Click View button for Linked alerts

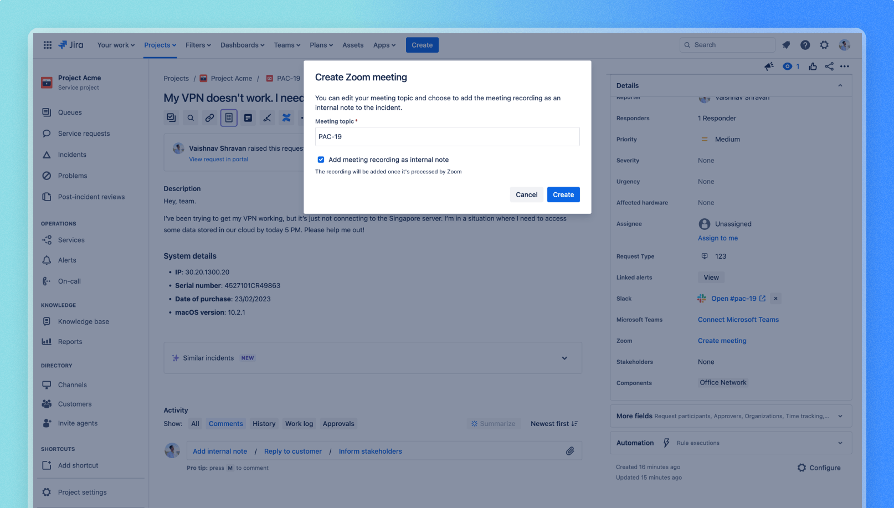[x=711, y=278]
